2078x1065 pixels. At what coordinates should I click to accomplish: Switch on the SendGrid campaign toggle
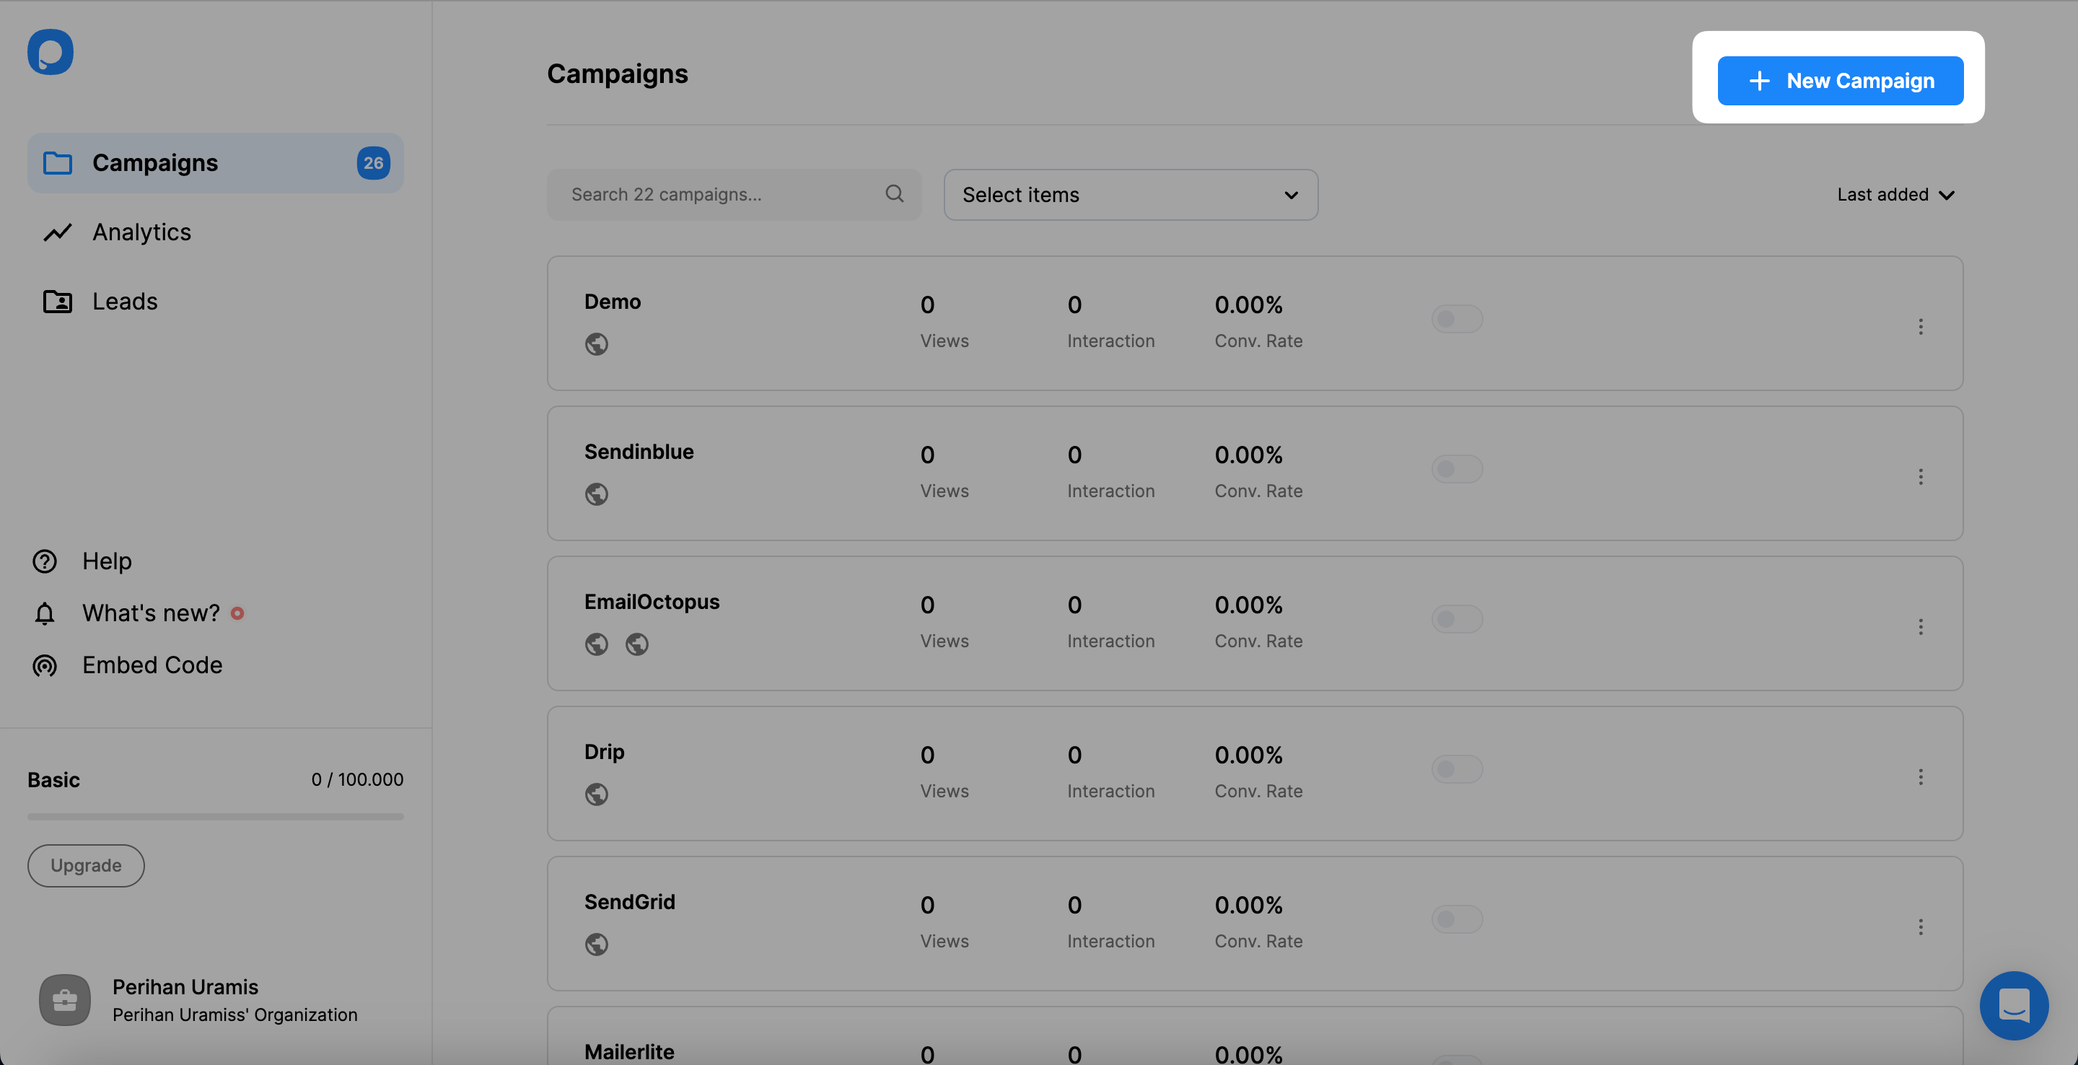pyautogui.click(x=1456, y=920)
